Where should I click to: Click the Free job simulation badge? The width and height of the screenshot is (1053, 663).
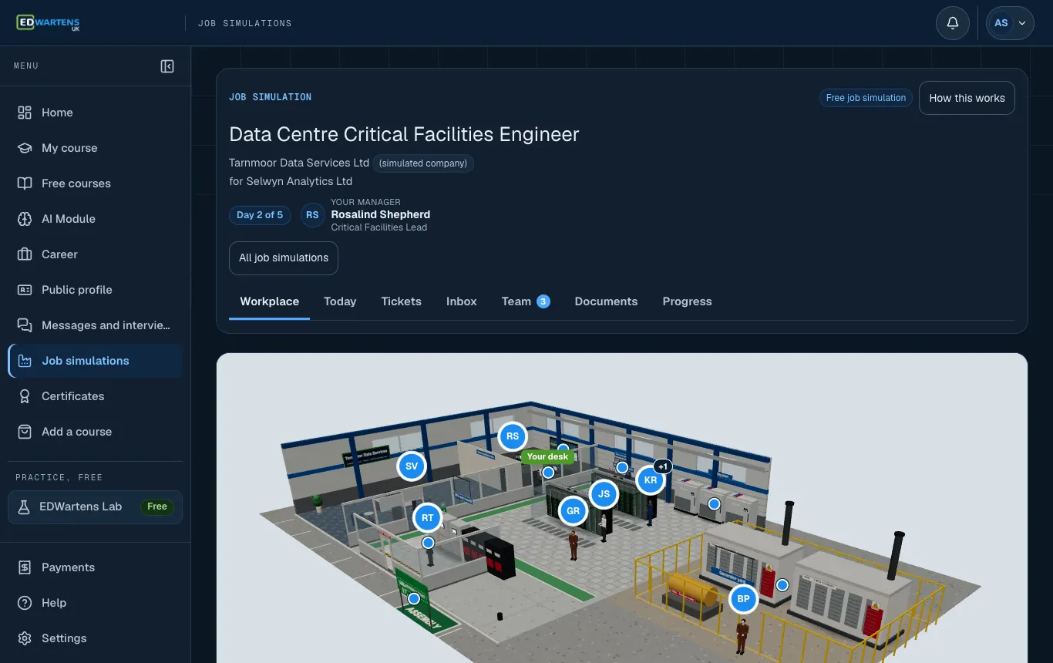pyautogui.click(x=866, y=98)
